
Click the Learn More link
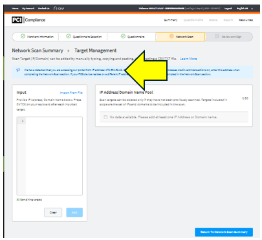188,59
